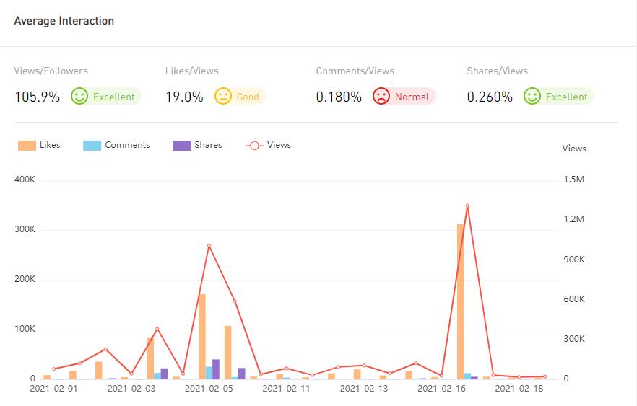Click the green smiley icon beside 105.9%
Image resolution: width=637 pixels, height=406 pixels.
(79, 96)
